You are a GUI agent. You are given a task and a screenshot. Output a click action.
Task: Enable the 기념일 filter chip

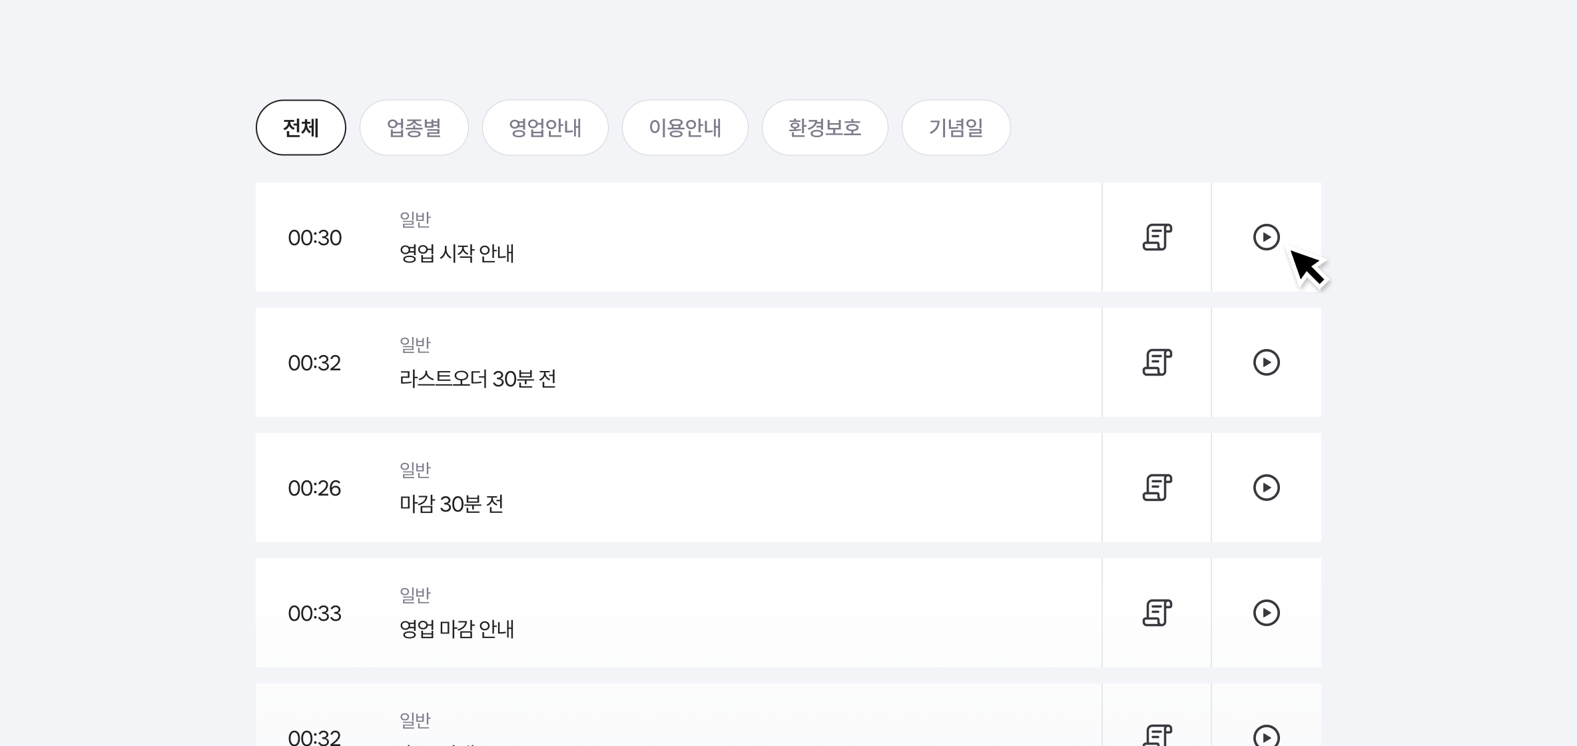tap(956, 127)
